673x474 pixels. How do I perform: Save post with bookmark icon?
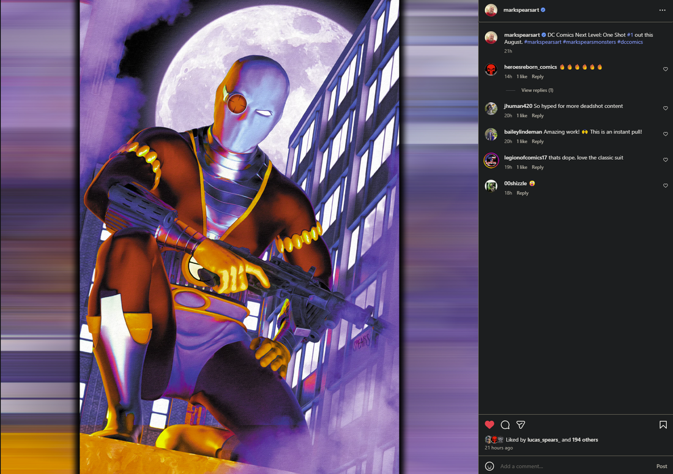pos(663,424)
